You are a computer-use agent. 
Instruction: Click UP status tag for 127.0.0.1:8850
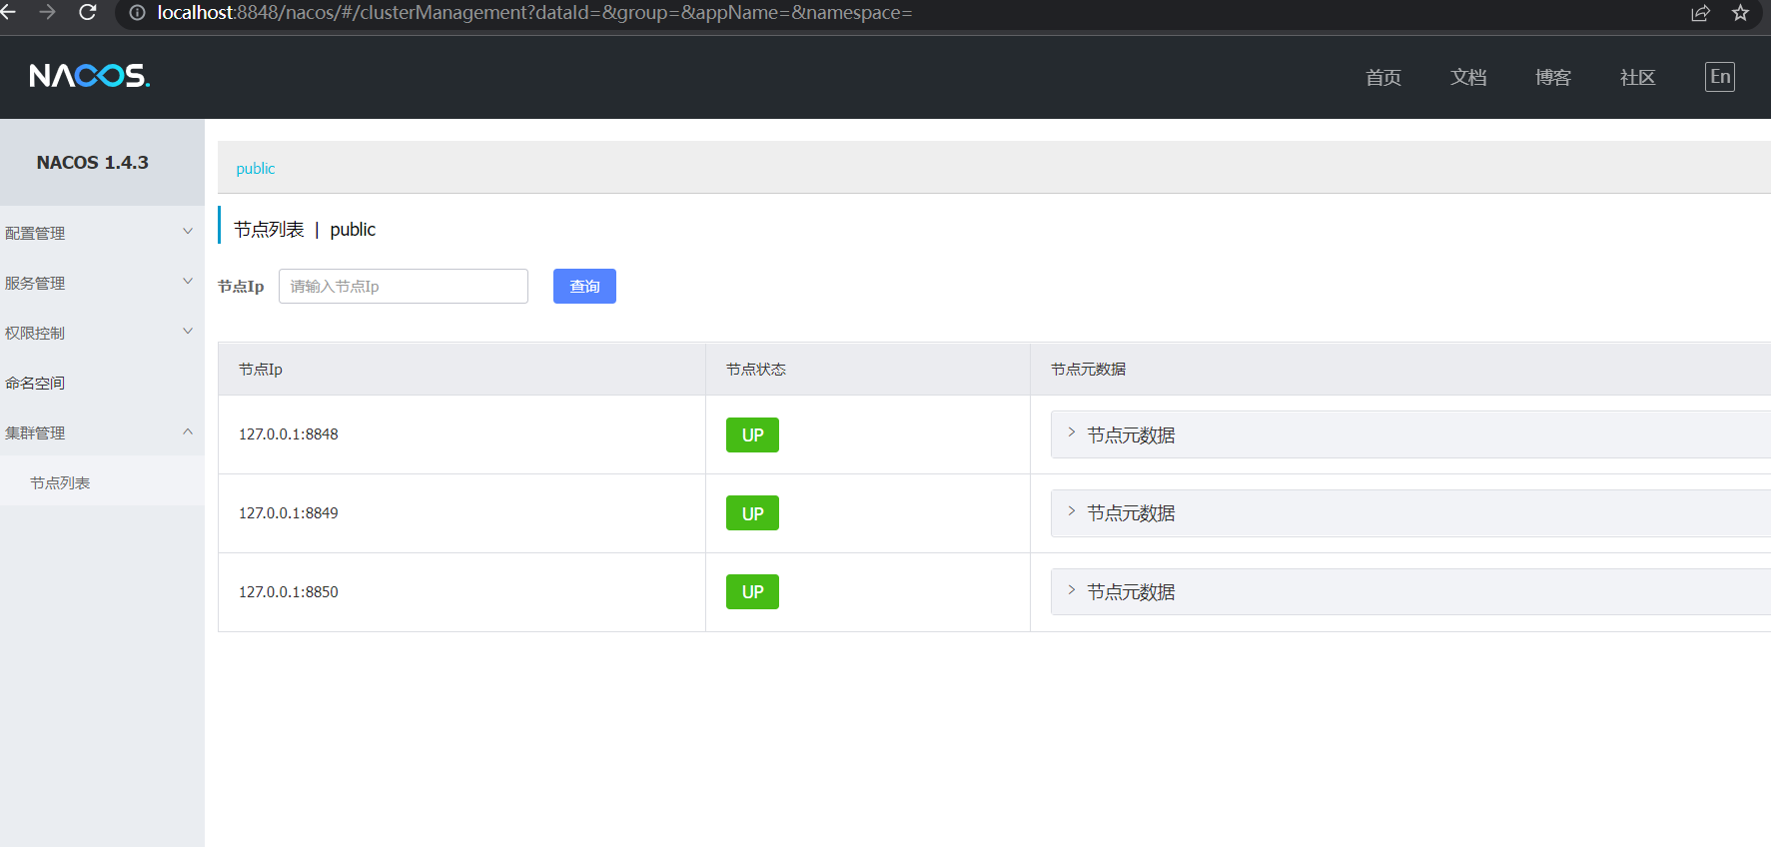click(x=752, y=592)
